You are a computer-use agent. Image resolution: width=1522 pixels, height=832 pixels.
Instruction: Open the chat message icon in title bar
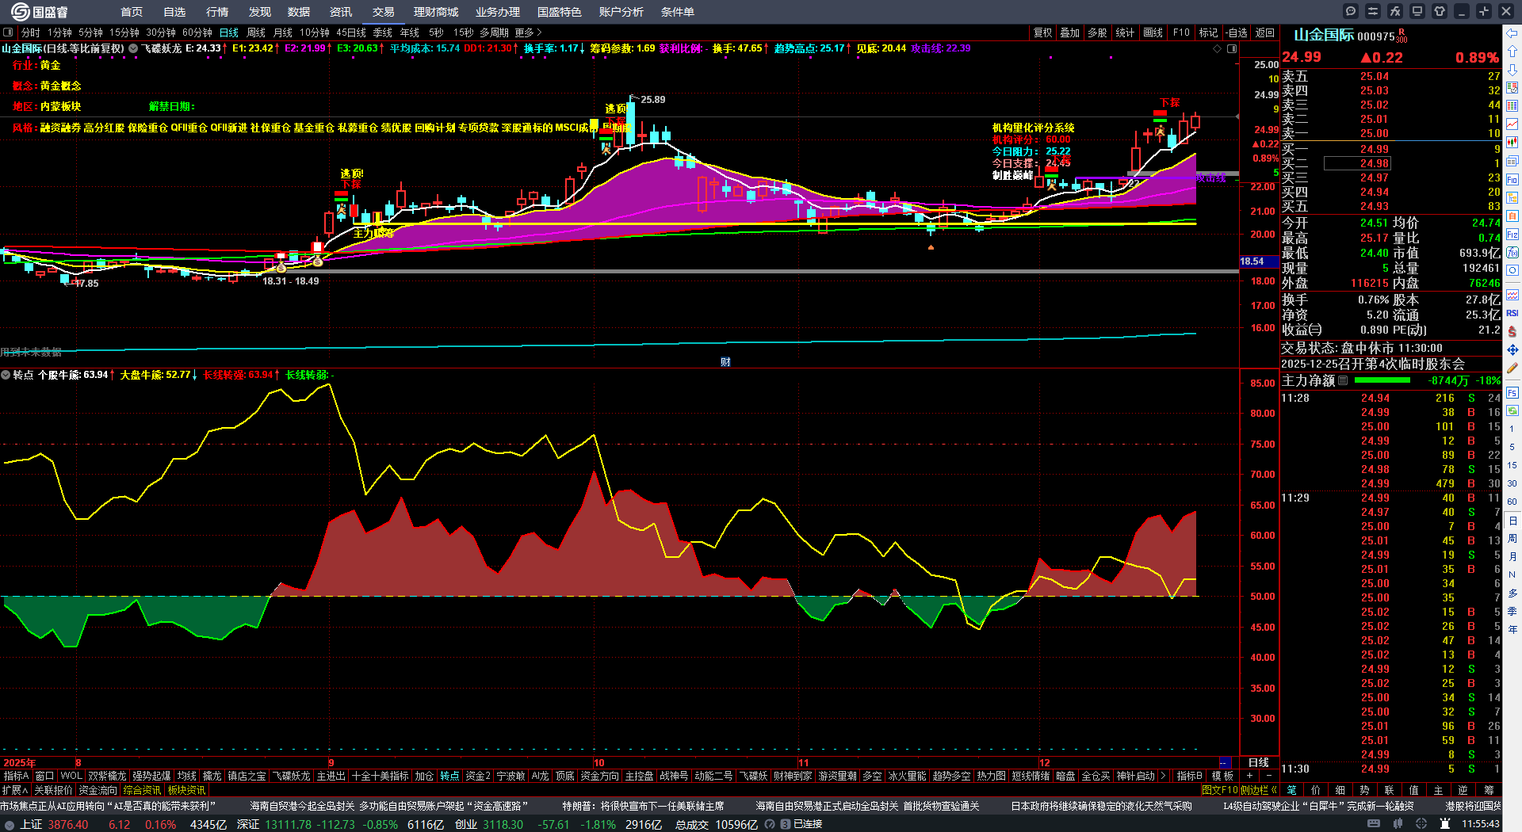click(x=1351, y=11)
